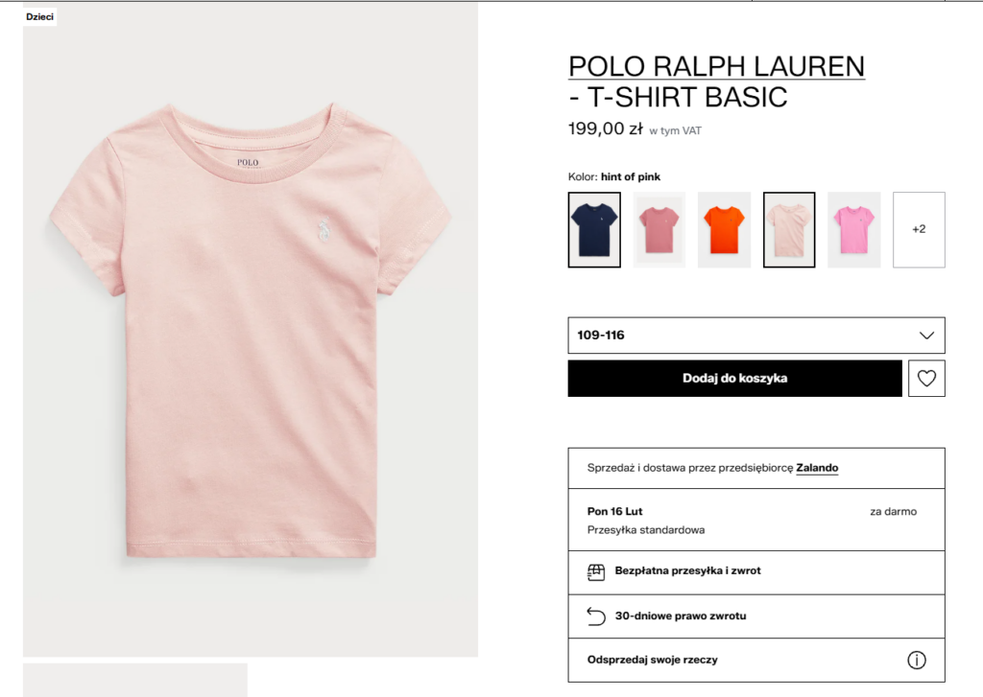Image resolution: width=983 pixels, height=697 pixels.
Task: Open the POLO RALPH LAUREN product title link
Action: point(716,66)
